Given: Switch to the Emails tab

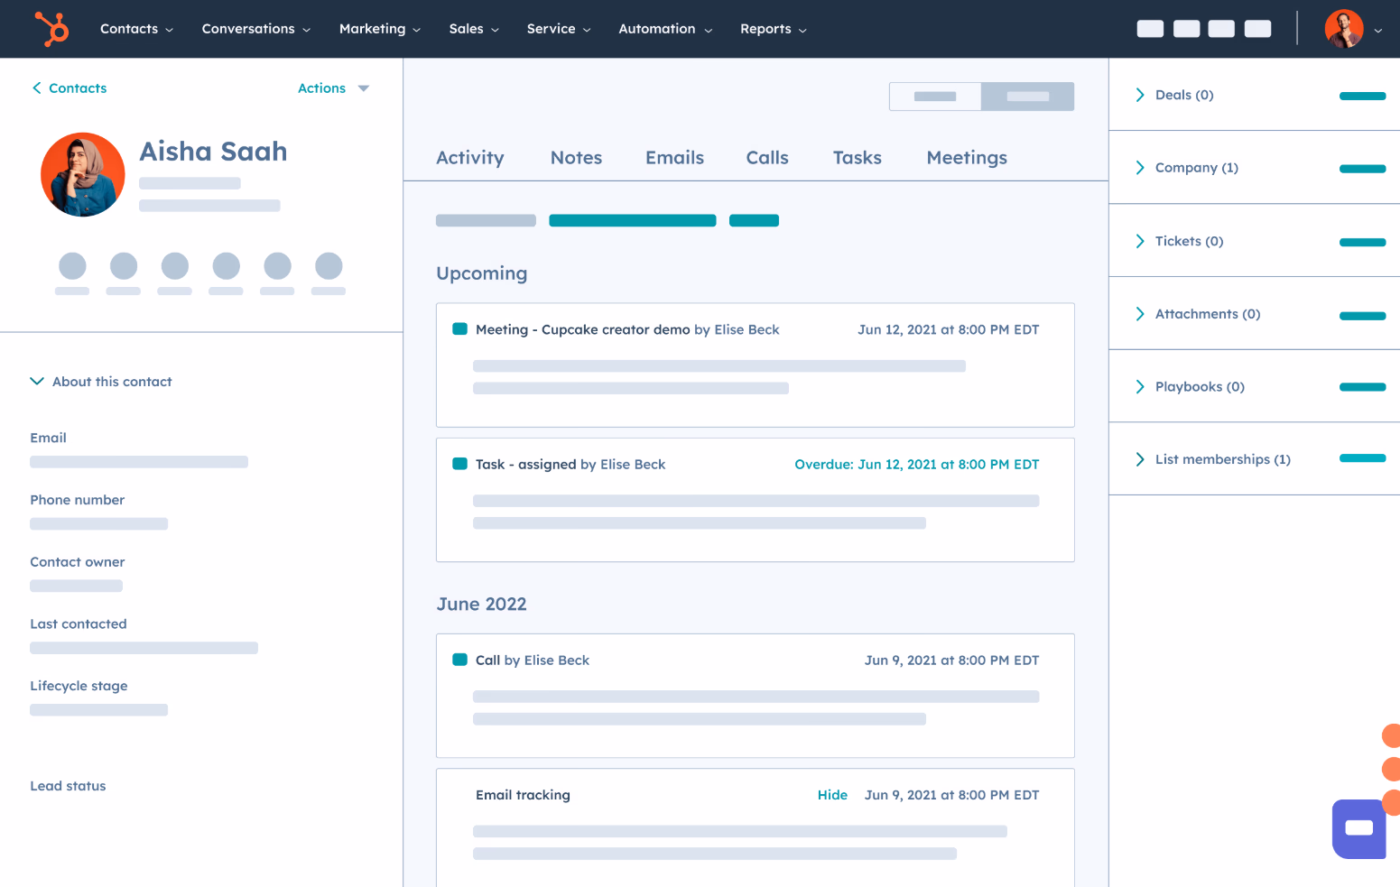Looking at the screenshot, I should (674, 157).
